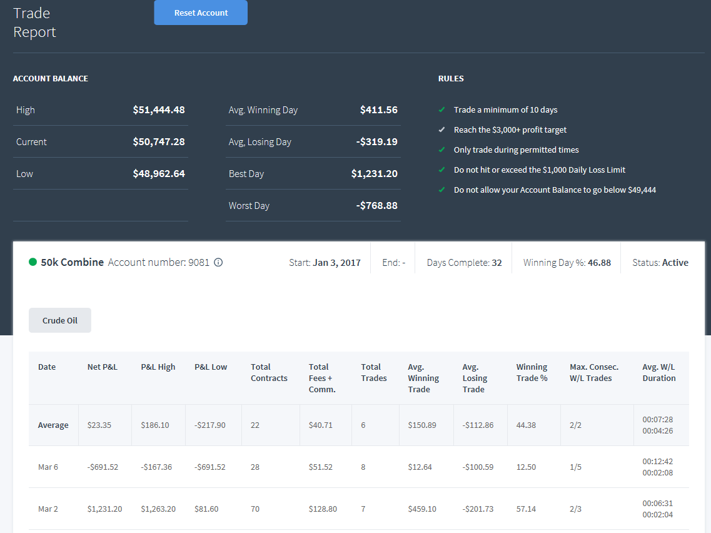Image resolution: width=711 pixels, height=533 pixels.
Task: Select the Mar 2 table row
Action: tap(359, 509)
